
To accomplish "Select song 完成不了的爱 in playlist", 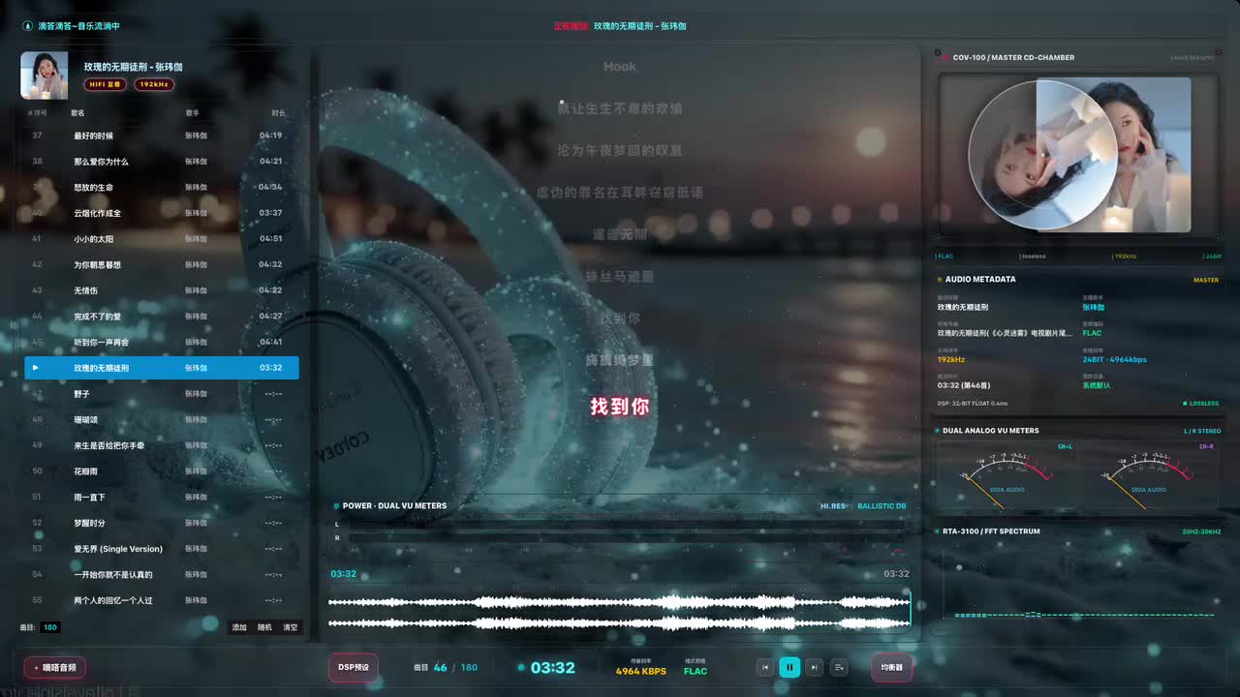I will 162,317.
